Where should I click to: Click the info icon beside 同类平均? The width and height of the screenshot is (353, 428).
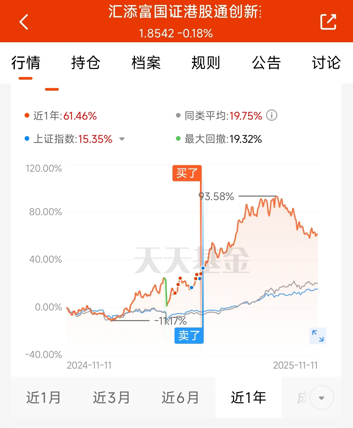click(x=272, y=116)
